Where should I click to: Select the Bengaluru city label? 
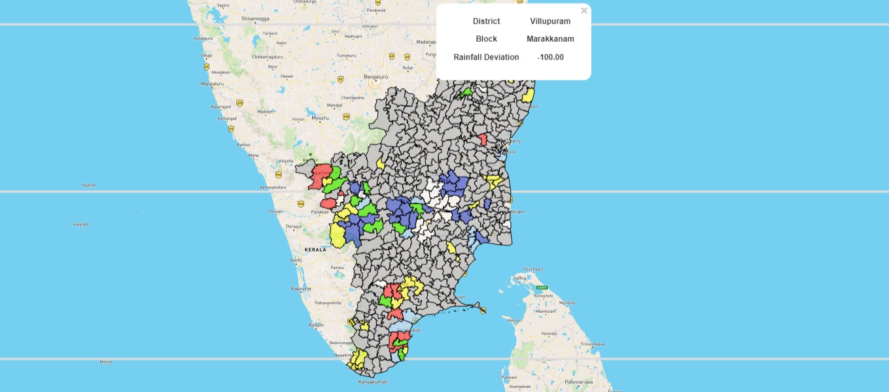point(375,76)
